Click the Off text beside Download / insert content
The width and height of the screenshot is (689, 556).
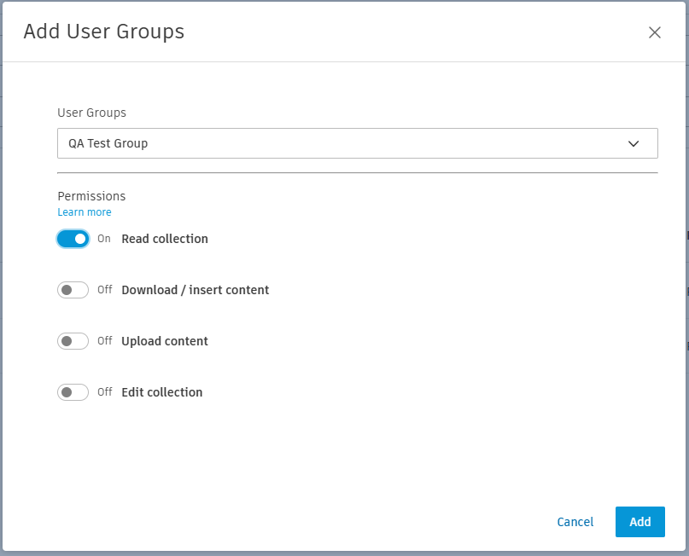tap(104, 290)
